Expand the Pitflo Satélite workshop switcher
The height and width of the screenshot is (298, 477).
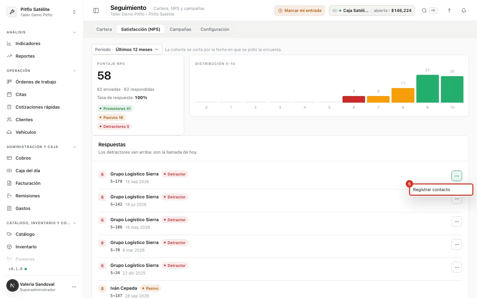pyautogui.click(x=41, y=12)
